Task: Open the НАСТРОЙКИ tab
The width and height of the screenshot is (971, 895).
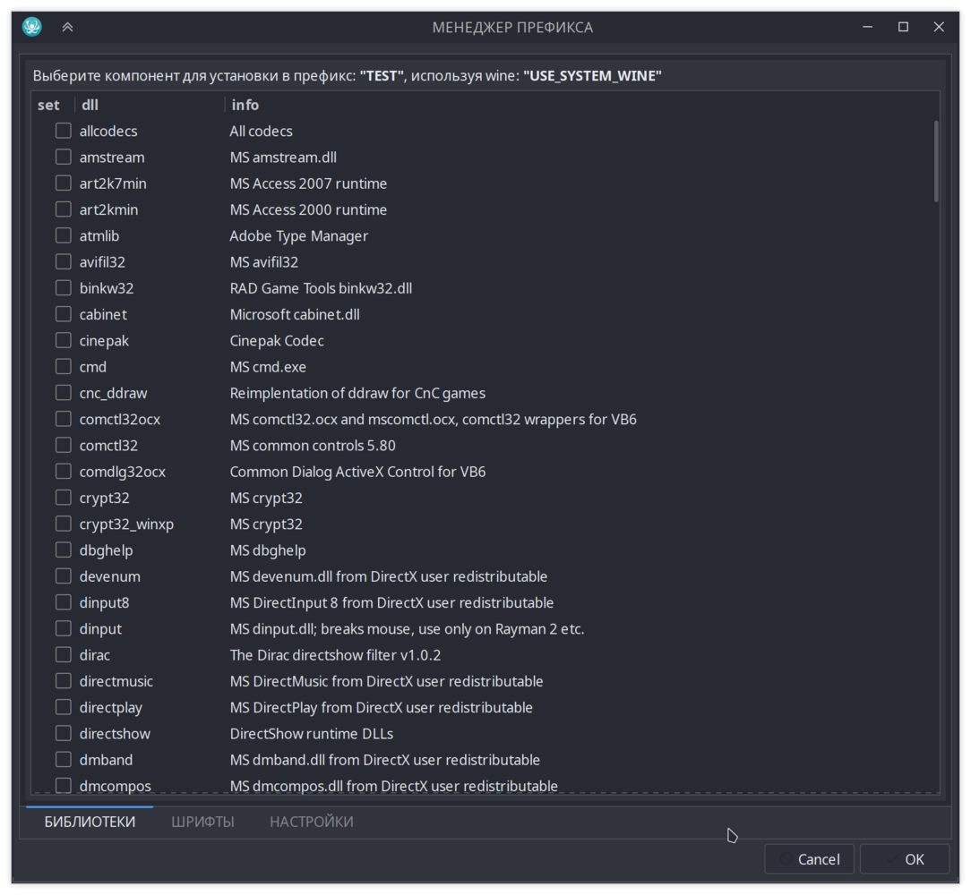Action: [312, 822]
